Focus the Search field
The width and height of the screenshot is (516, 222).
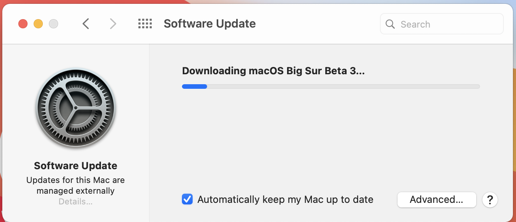(x=441, y=24)
